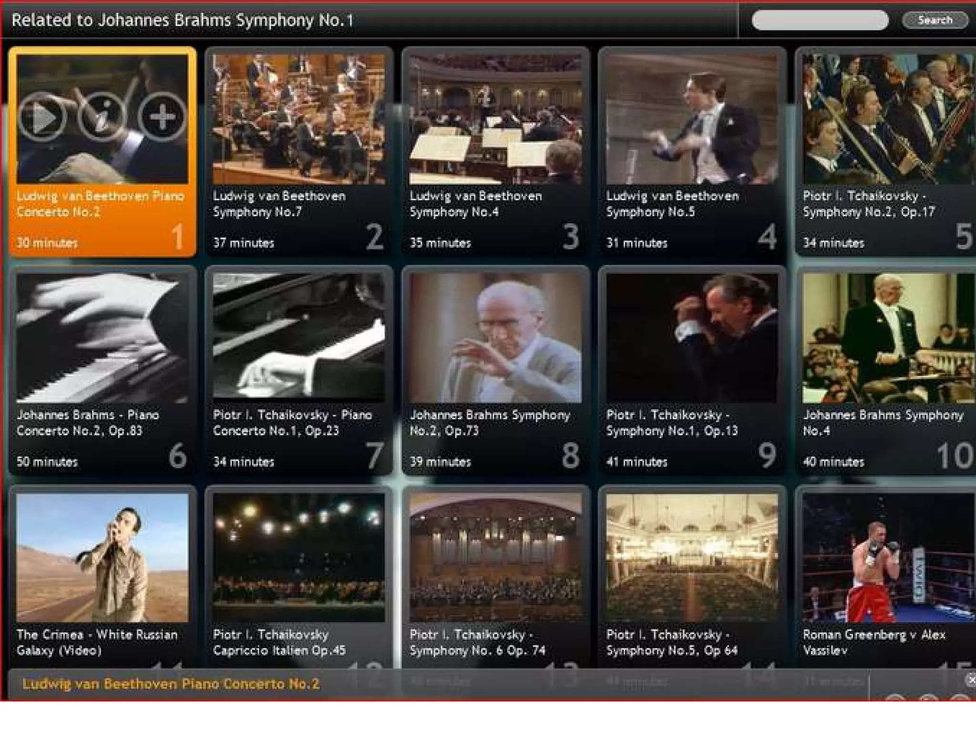The height and width of the screenshot is (732, 976).
Task: Open Roman Greenberg v Alex Vassilev video
Action: (x=888, y=558)
